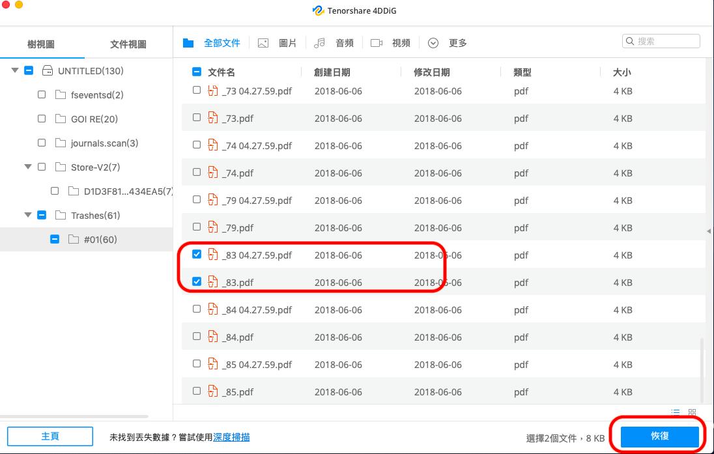Image resolution: width=714 pixels, height=454 pixels.
Task: Select the GOI RE(20) tree row
Action: click(87, 119)
